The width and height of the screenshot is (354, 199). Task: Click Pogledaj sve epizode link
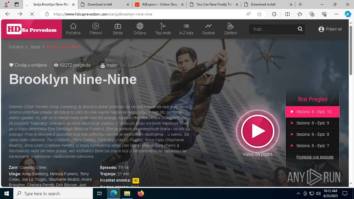(315, 157)
